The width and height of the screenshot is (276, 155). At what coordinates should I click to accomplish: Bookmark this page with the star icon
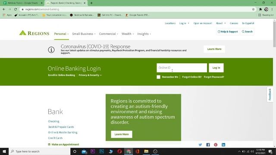253,9
